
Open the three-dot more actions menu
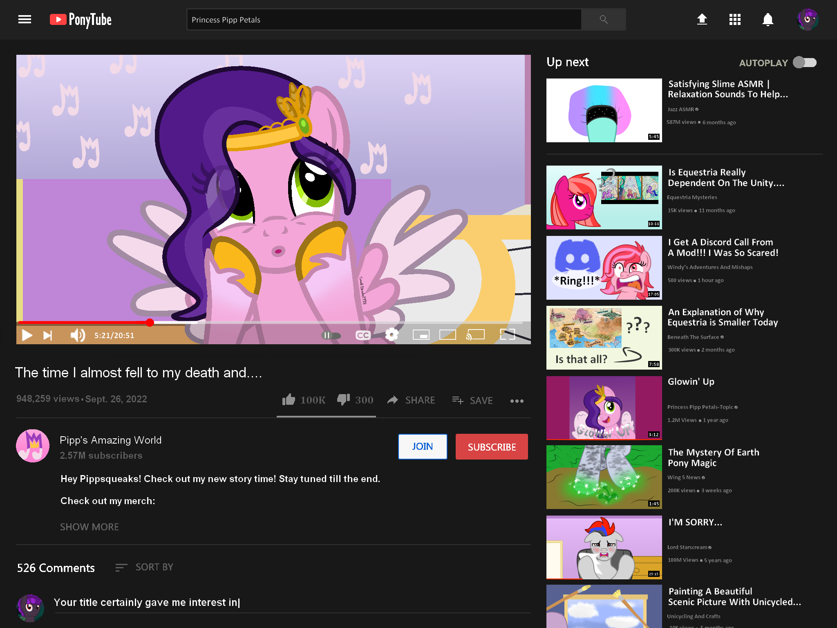[517, 401]
